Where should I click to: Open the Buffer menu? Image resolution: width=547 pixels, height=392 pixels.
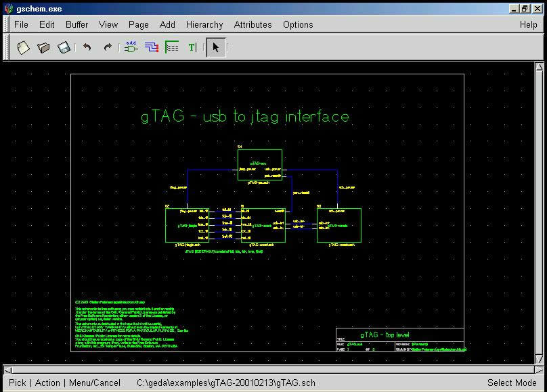coord(76,25)
